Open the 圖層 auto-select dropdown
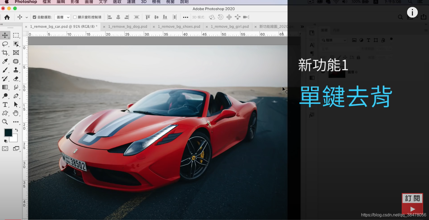Screen dimensions: 429x220 63,17
